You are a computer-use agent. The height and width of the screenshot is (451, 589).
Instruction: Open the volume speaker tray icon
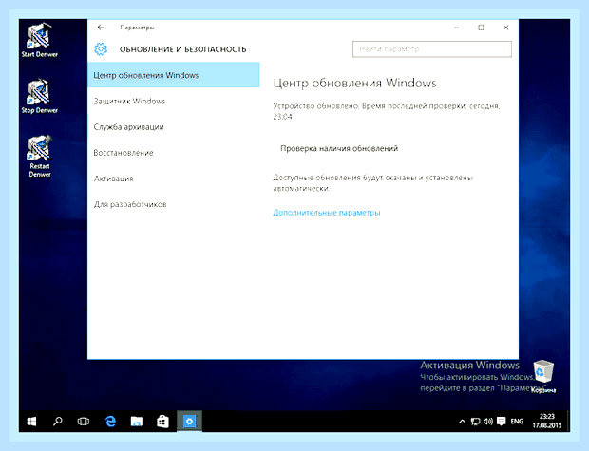[x=488, y=422]
